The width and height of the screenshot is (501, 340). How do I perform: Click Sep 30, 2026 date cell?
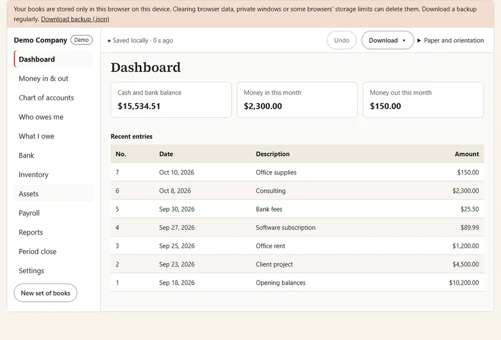click(177, 209)
